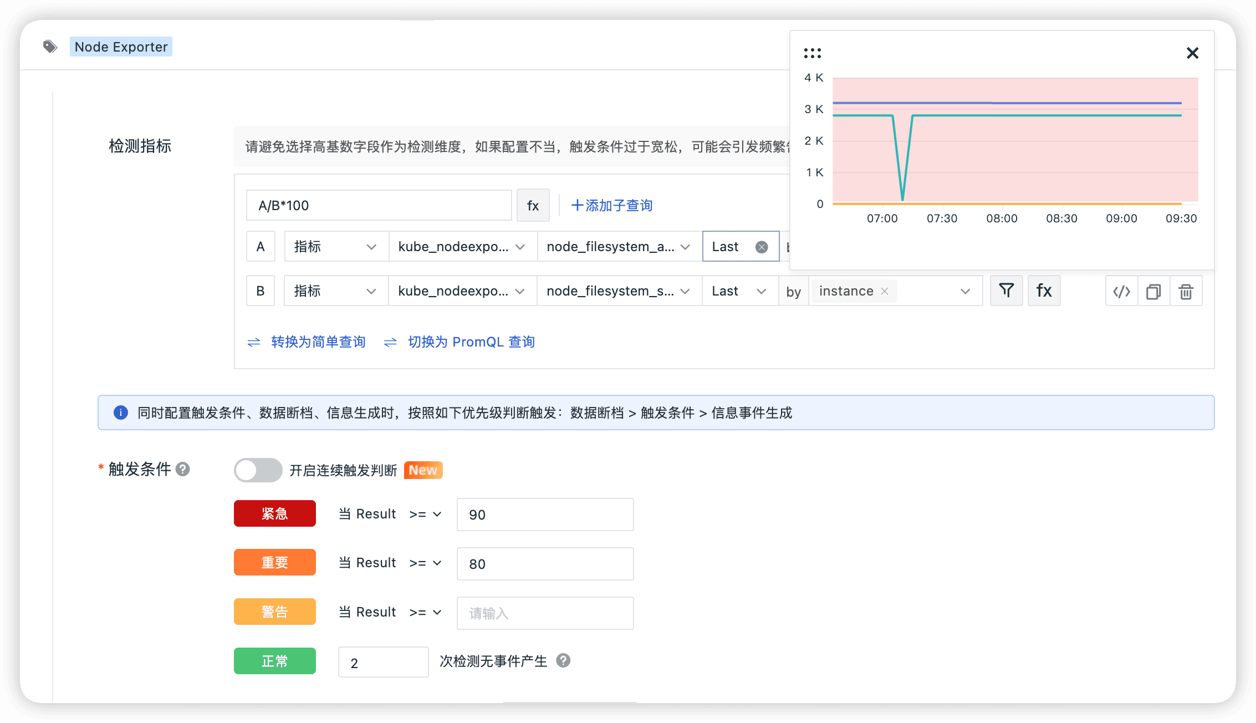Click 转换为简单查询 link
This screenshot has height=723, width=1256.
[318, 342]
